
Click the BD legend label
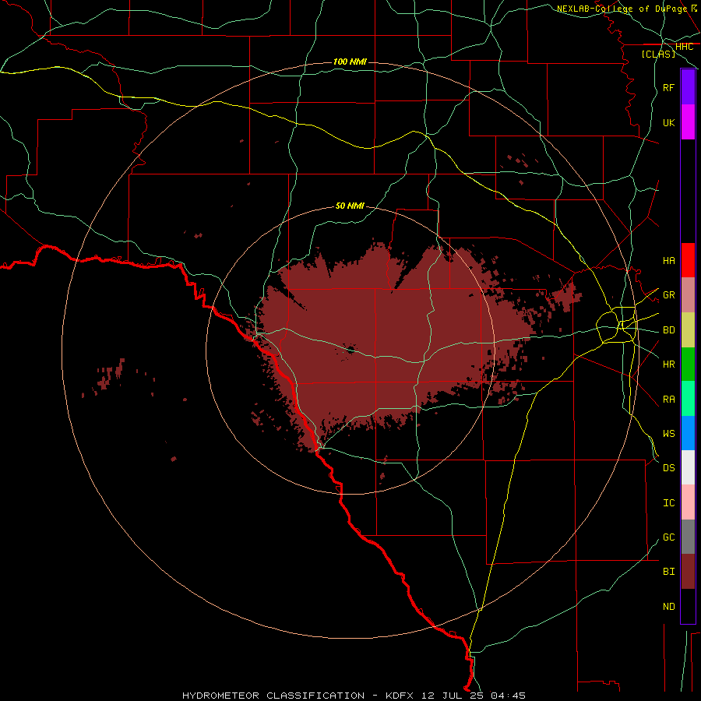pos(668,330)
